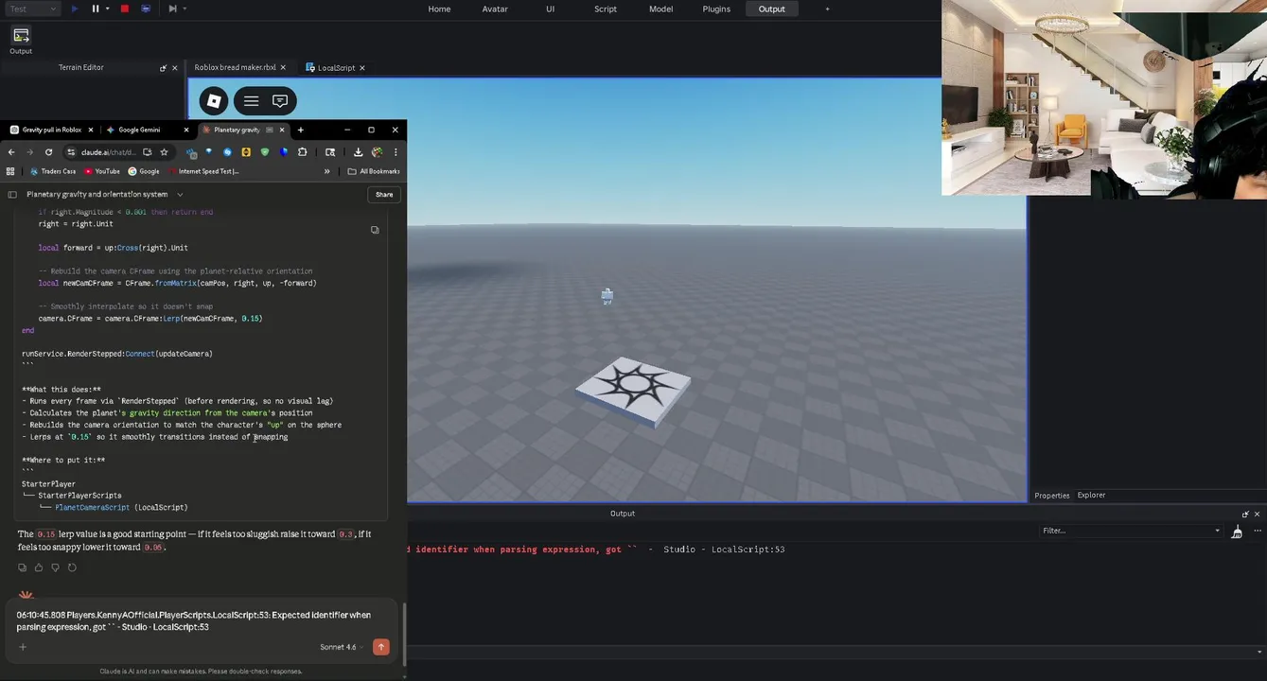Close the LocalScript tab
The height and width of the screenshot is (681, 1267).
[362, 67]
